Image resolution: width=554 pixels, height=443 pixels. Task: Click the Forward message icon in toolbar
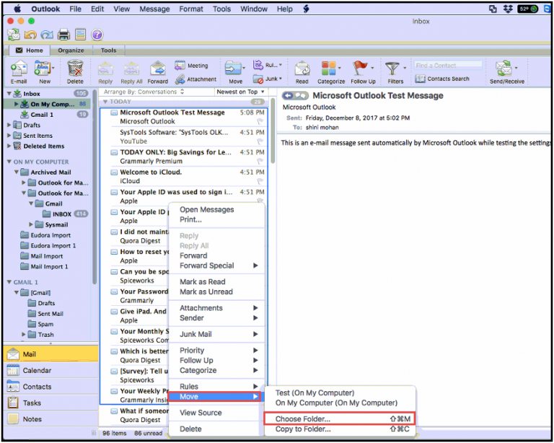pos(158,70)
